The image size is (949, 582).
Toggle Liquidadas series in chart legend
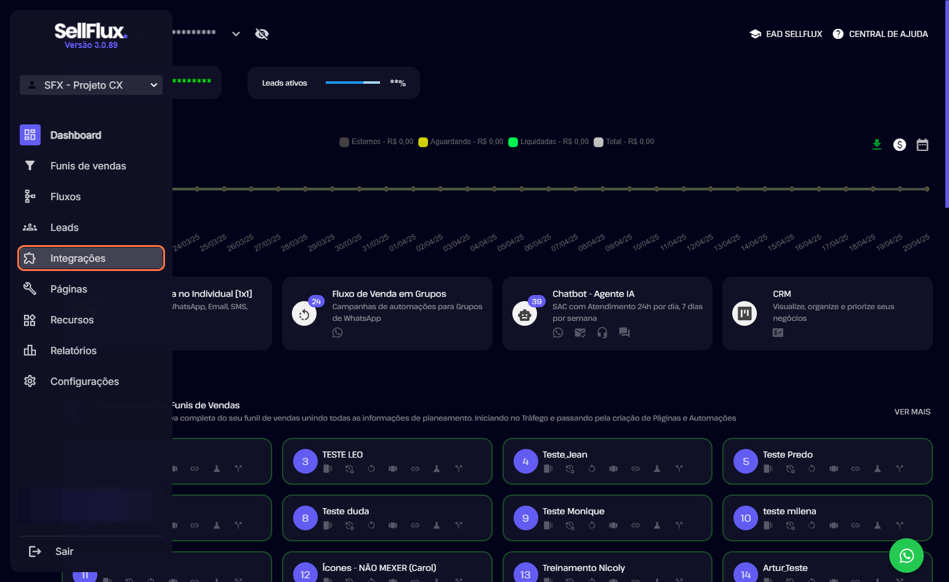coord(548,142)
